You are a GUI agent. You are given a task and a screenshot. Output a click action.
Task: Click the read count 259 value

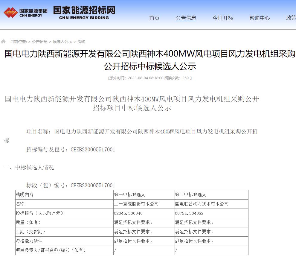(x=186, y=78)
